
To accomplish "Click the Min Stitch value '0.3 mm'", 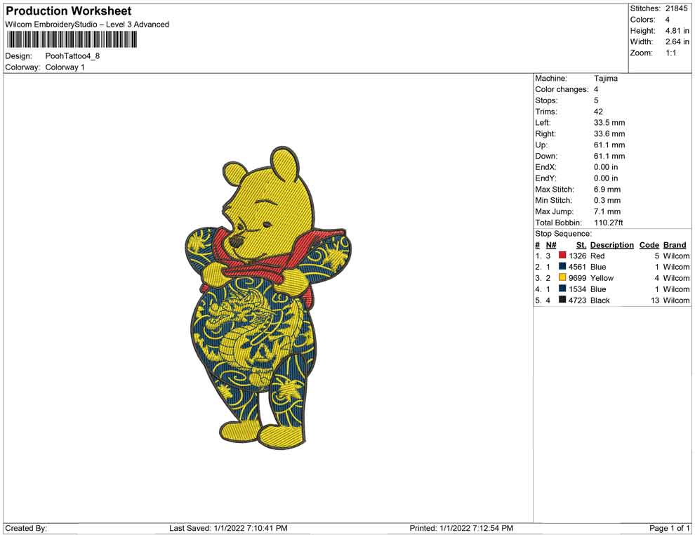I will pyautogui.click(x=607, y=200).
